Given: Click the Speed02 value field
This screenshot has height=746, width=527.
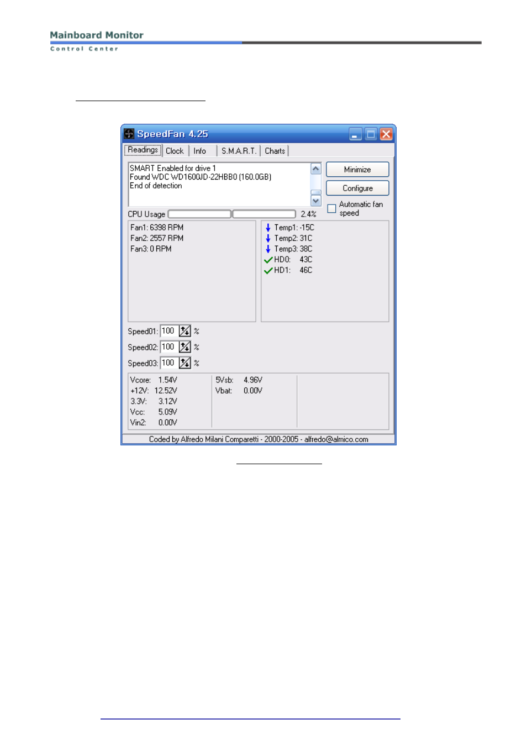Looking at the screenshot, I should [x=169, y=347].
